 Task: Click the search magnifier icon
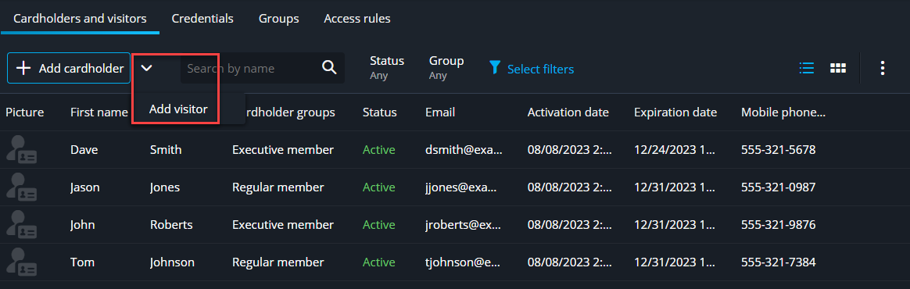(x=329, y=68)
